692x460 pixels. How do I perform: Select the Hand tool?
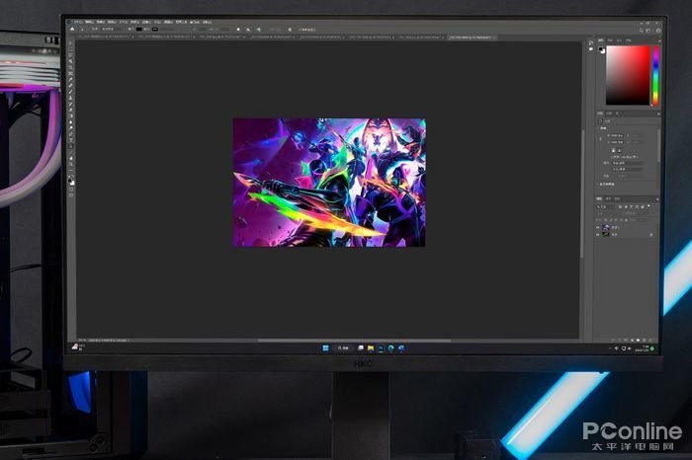(71, 159)
